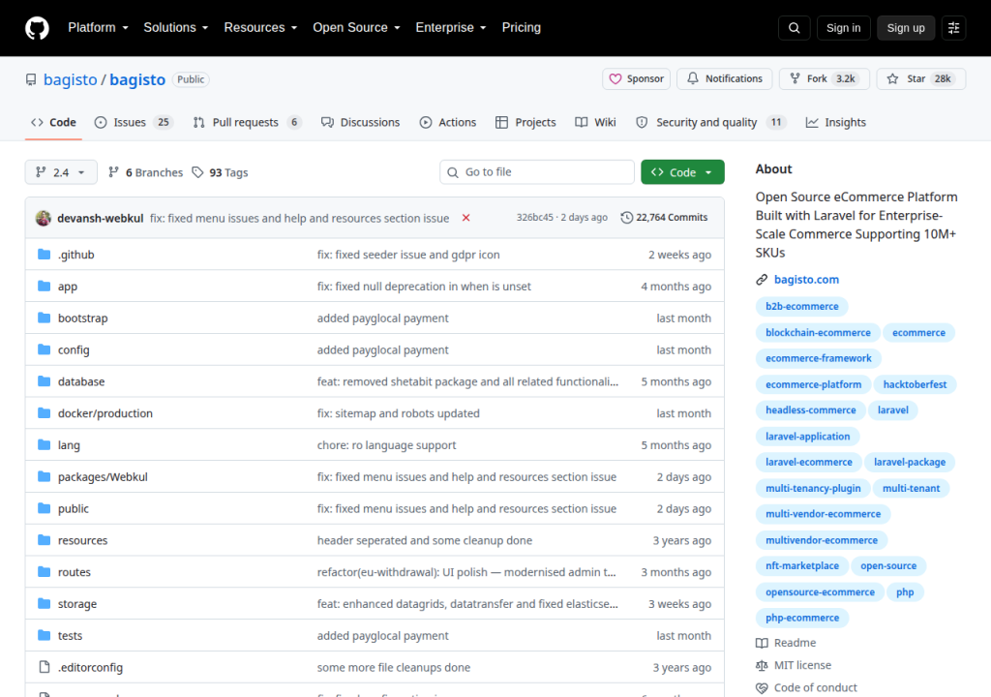Click Sign in button

(x=843, y=28)
